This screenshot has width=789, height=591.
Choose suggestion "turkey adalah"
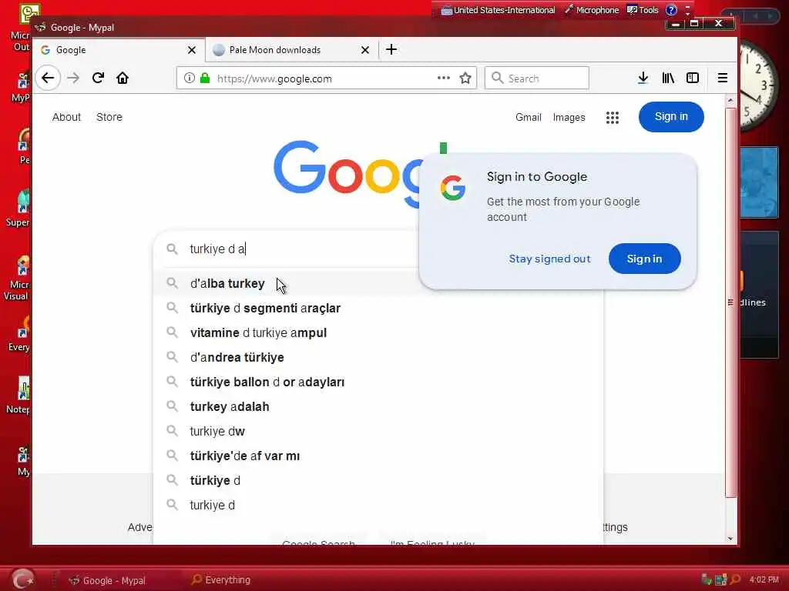[378, 406]
